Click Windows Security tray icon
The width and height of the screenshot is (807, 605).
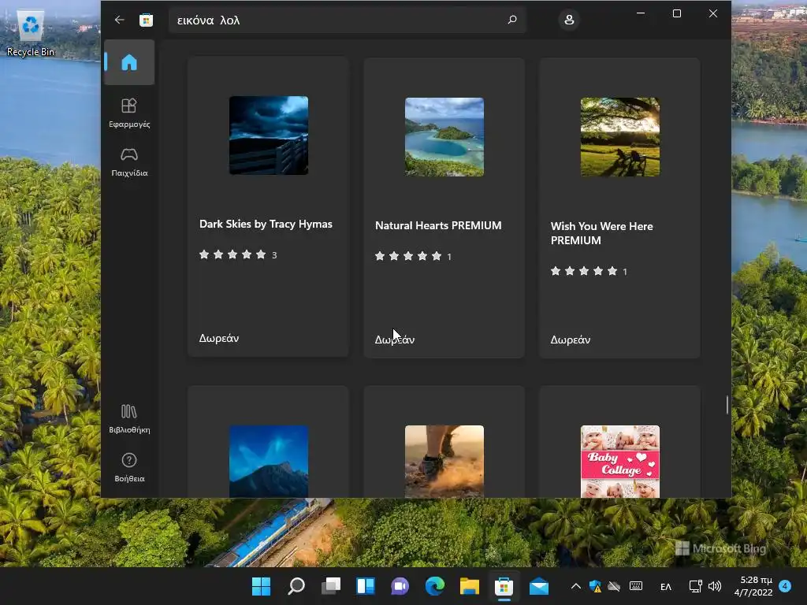(x=596, y=586)
